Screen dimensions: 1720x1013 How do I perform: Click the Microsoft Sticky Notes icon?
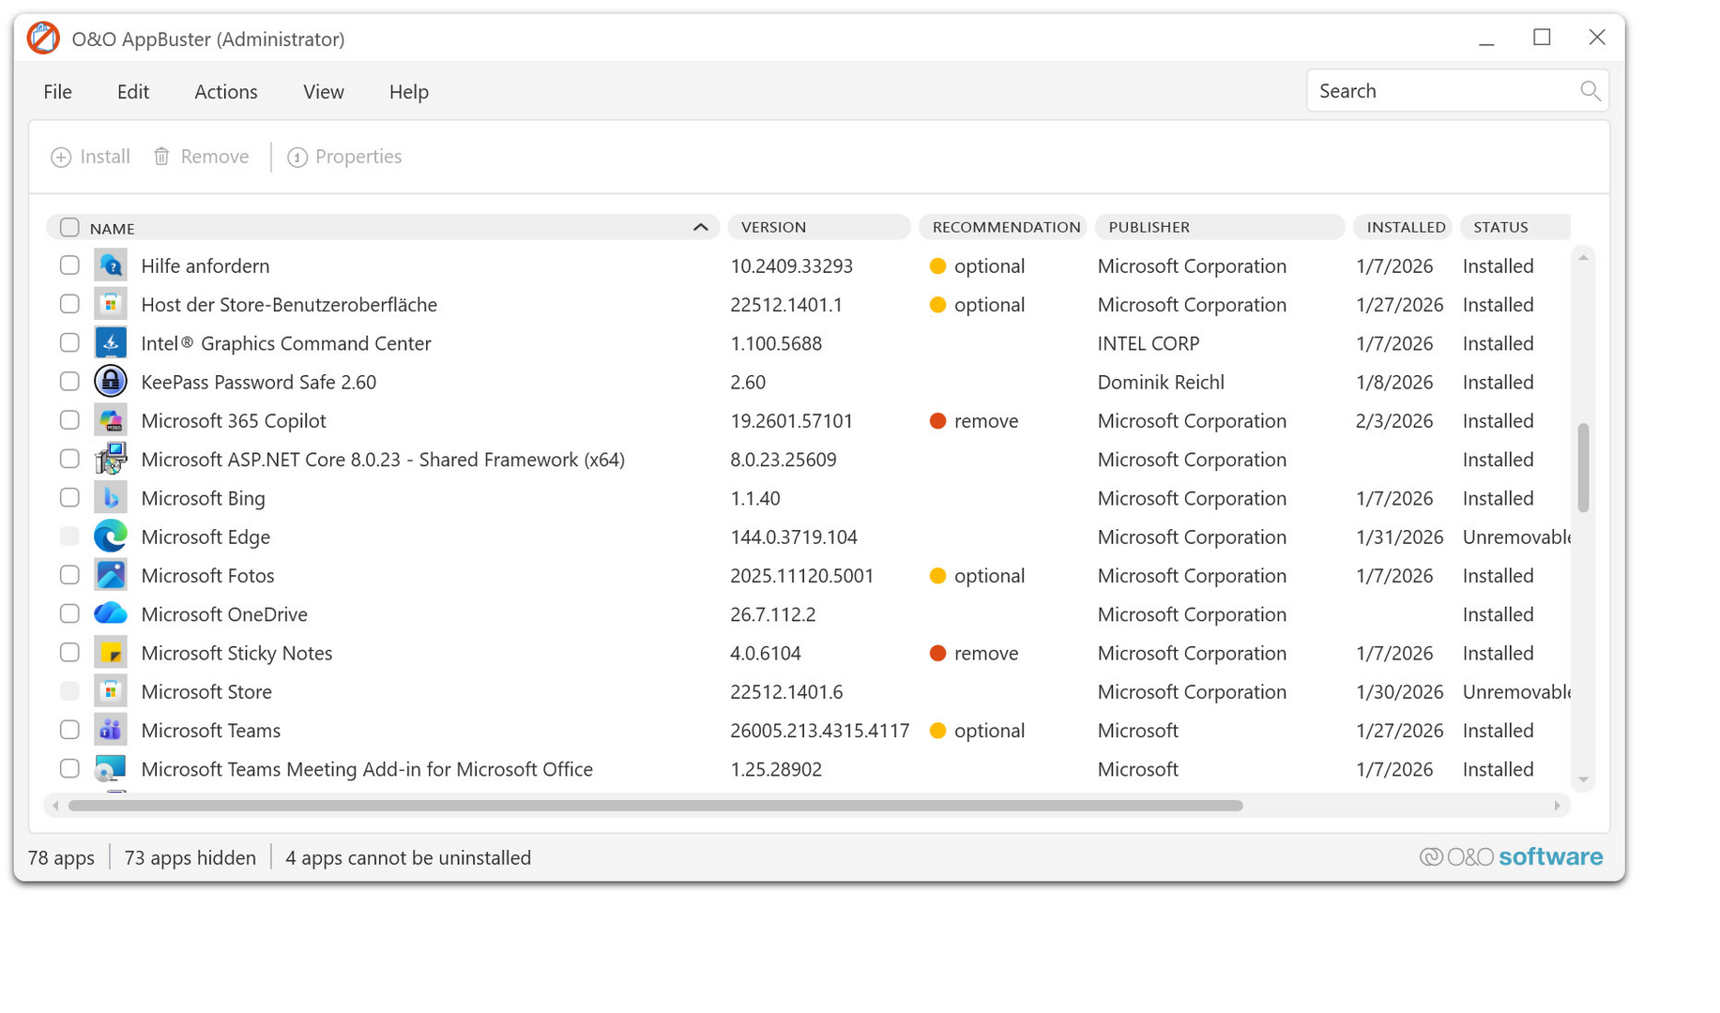pyautogui.click(x=111, y=653)
